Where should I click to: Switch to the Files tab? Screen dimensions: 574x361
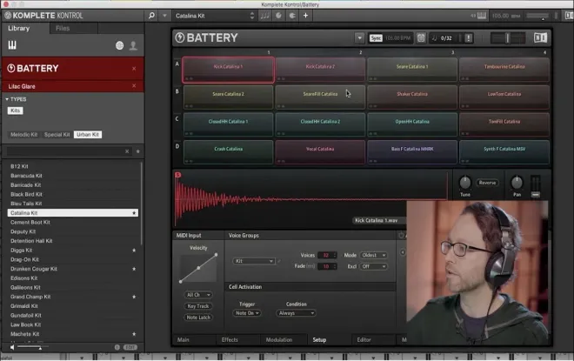[63, 28]
